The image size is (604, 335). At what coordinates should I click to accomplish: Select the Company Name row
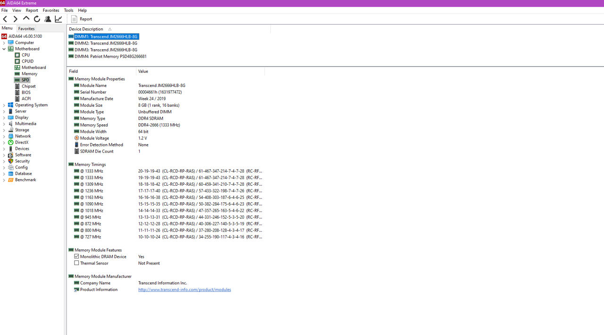165,283
